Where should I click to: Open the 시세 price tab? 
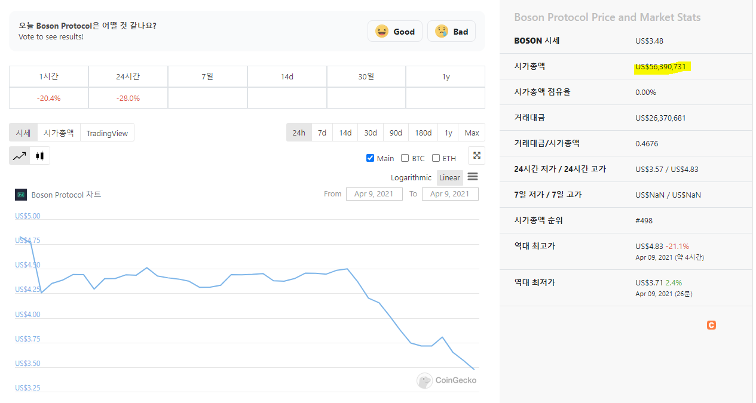pyautogui.click(x=23, y=133)
